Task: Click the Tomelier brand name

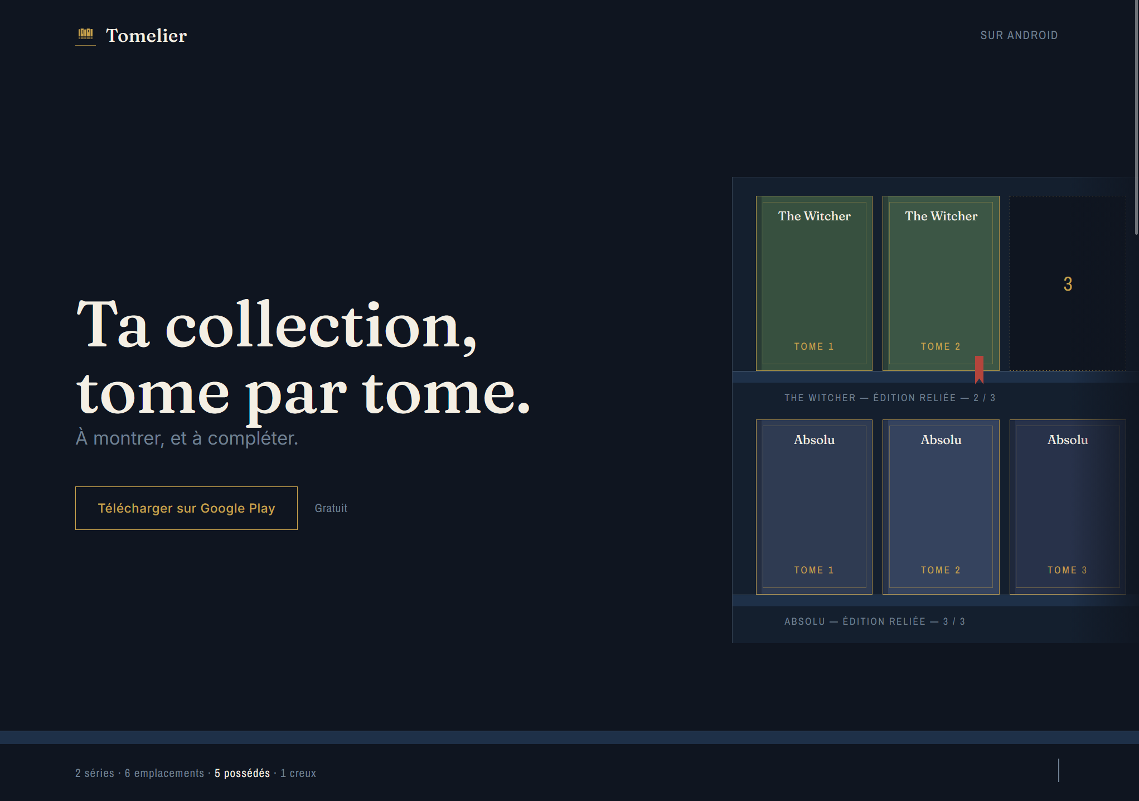Action: [146, 36]
